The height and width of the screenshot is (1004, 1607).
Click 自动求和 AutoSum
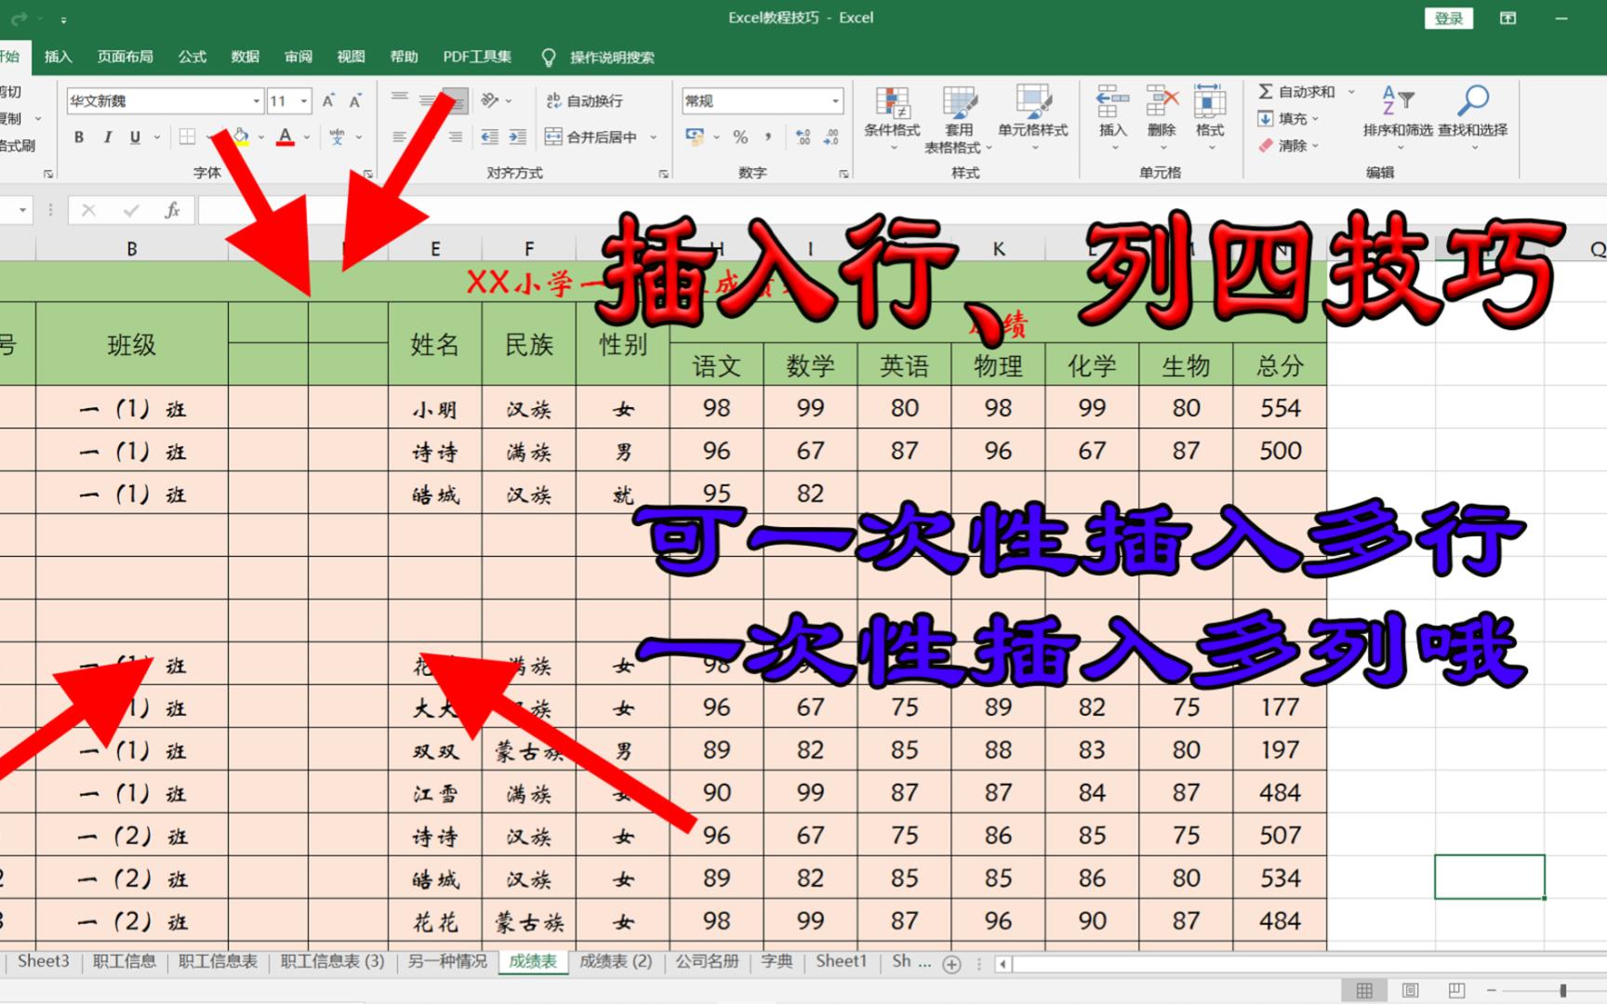coord(1295,91)
